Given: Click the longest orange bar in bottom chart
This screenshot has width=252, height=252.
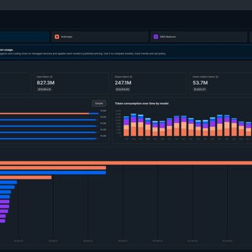Looking at the screenshot, I should tap(126, 163).
